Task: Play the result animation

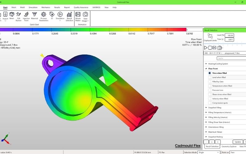Action: pos(206,48)
